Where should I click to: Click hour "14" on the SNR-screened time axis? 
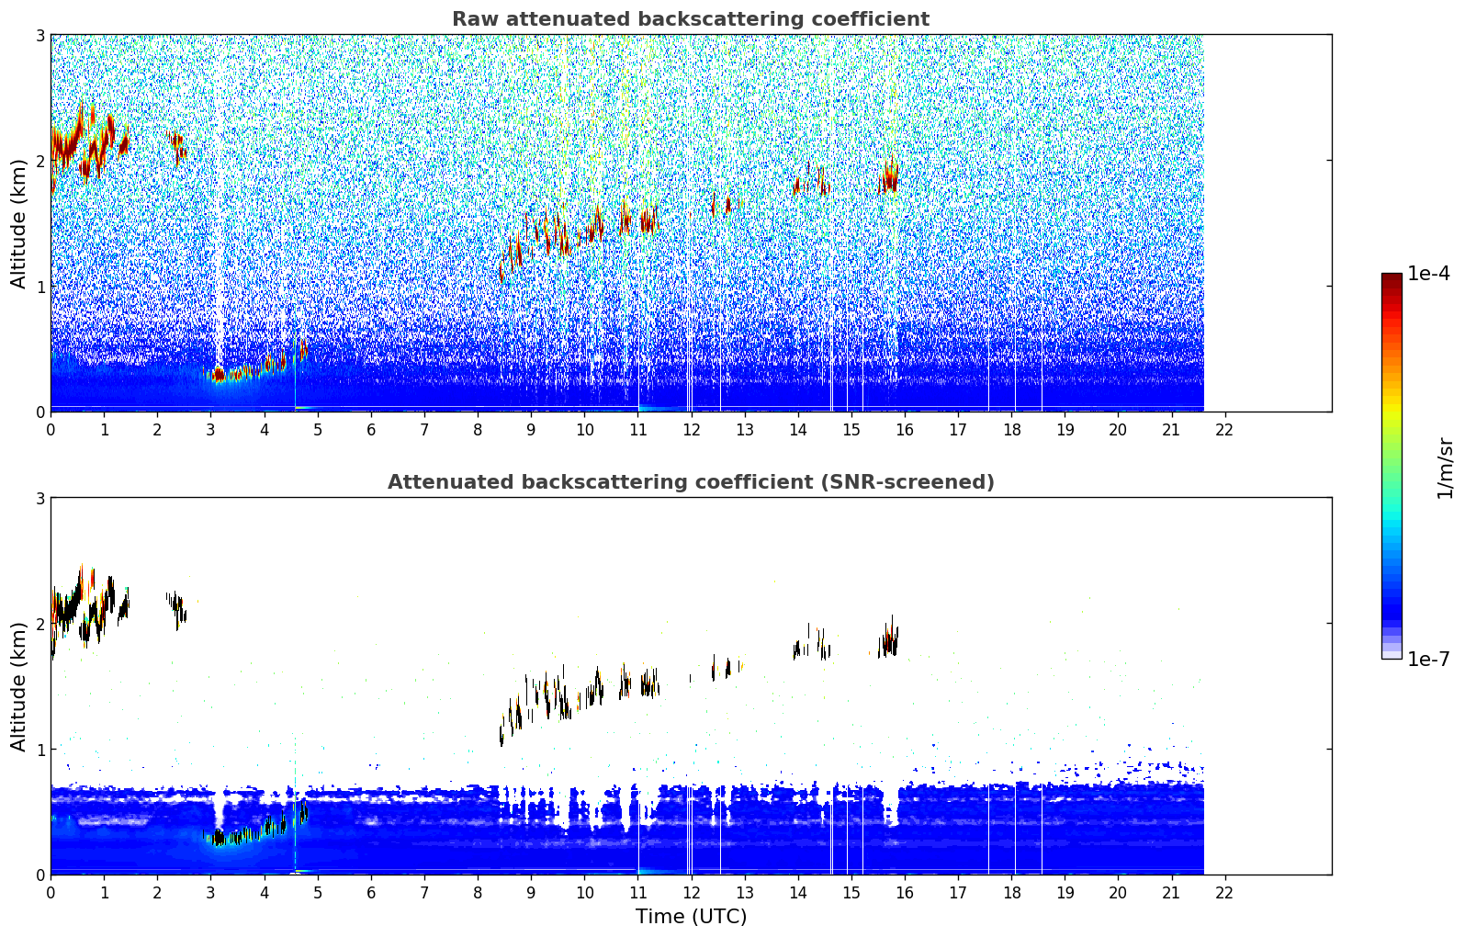click(798, 892)
